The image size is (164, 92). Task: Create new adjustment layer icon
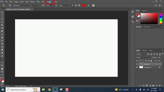pos(150,86)
